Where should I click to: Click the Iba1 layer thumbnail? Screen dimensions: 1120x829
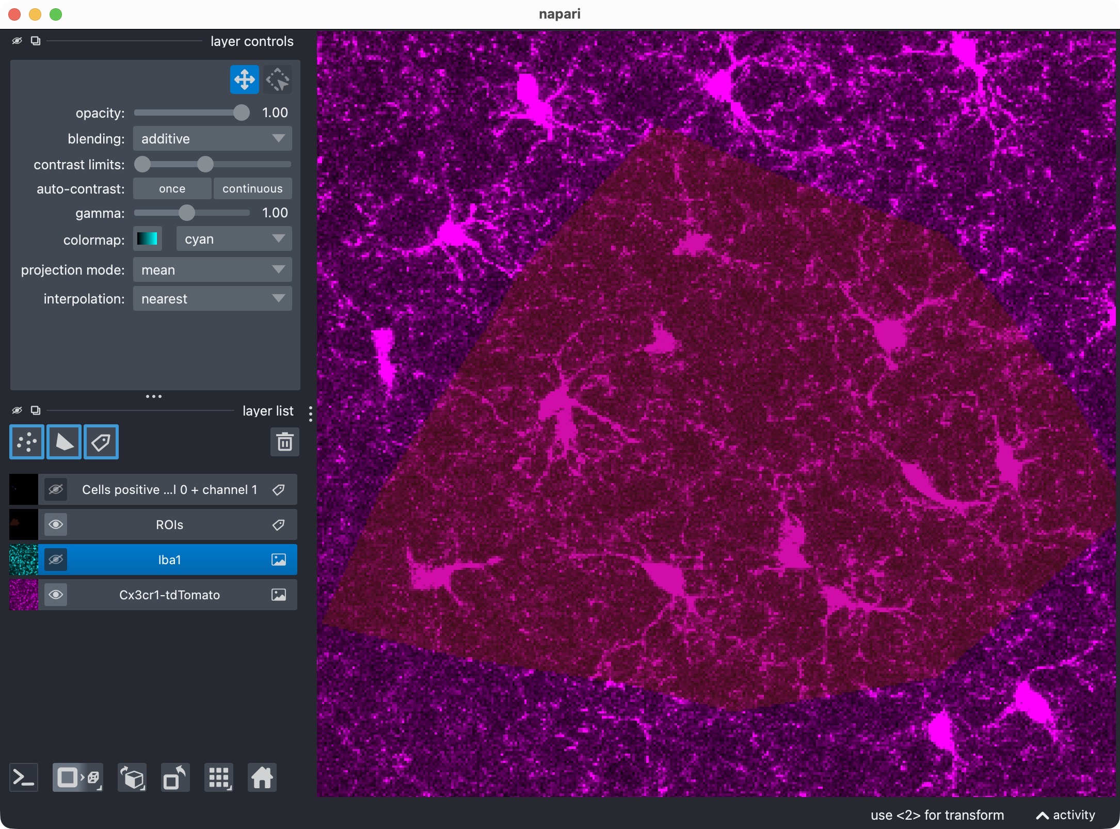tap(24, 560)
